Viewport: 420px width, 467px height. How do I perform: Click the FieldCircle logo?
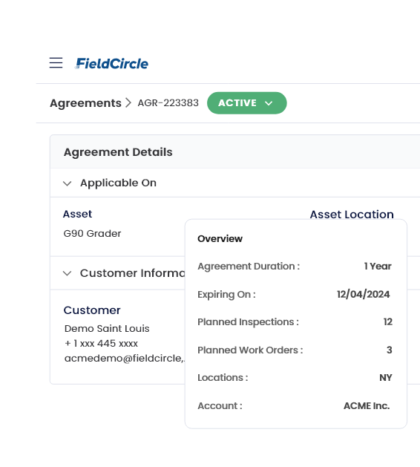111,63
